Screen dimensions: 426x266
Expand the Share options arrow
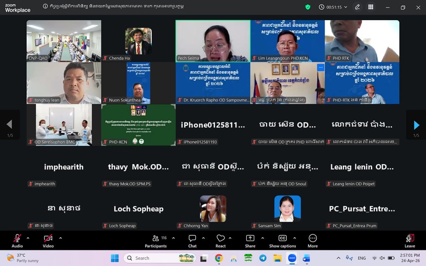tap(262, 238)
